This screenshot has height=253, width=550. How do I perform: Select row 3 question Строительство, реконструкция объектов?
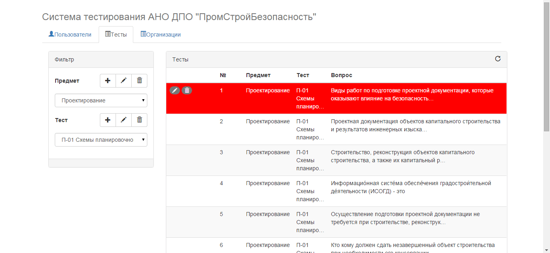[x=403, y=156]
